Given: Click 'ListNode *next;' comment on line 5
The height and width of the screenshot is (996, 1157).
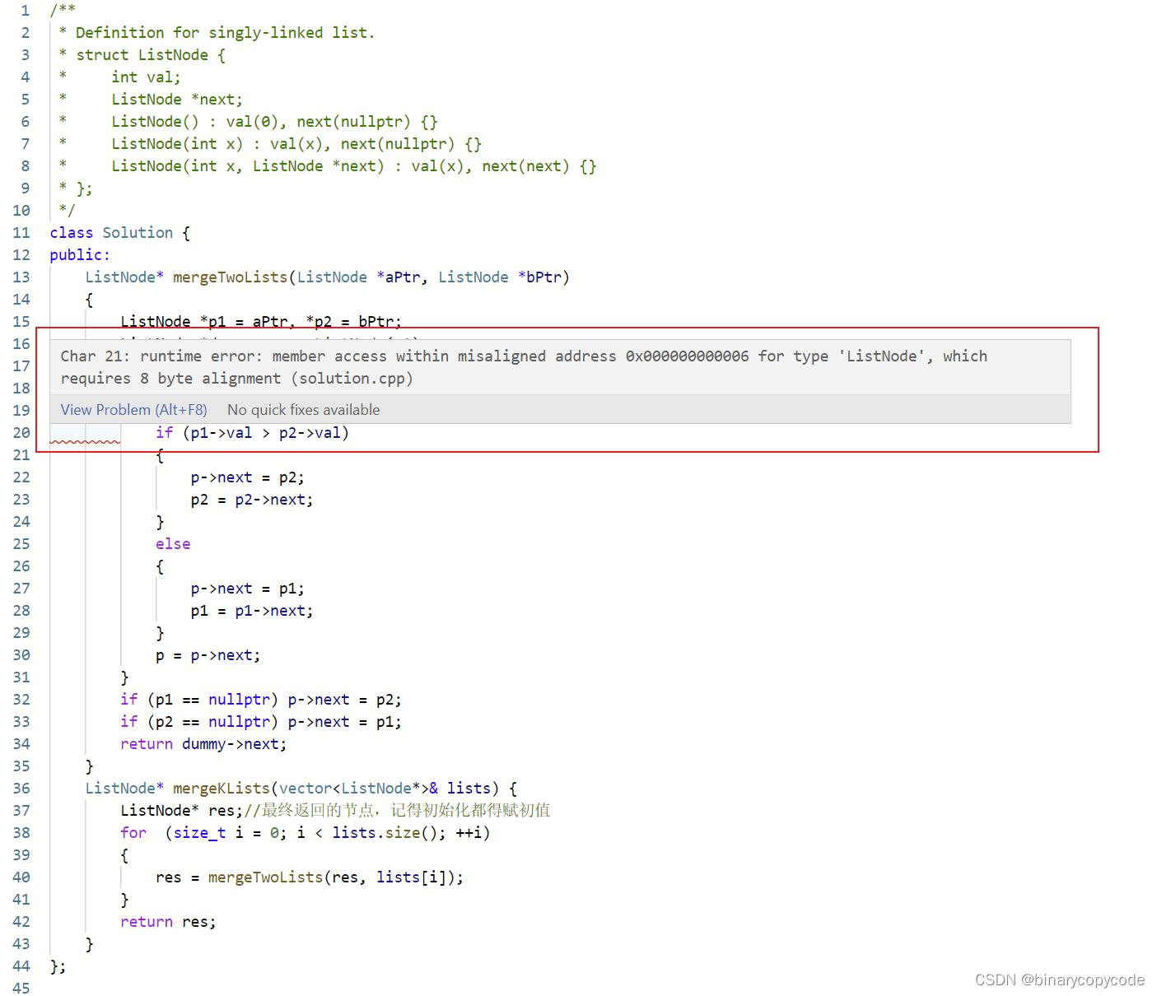Looking at the screenshot, I should pos(177,100).
